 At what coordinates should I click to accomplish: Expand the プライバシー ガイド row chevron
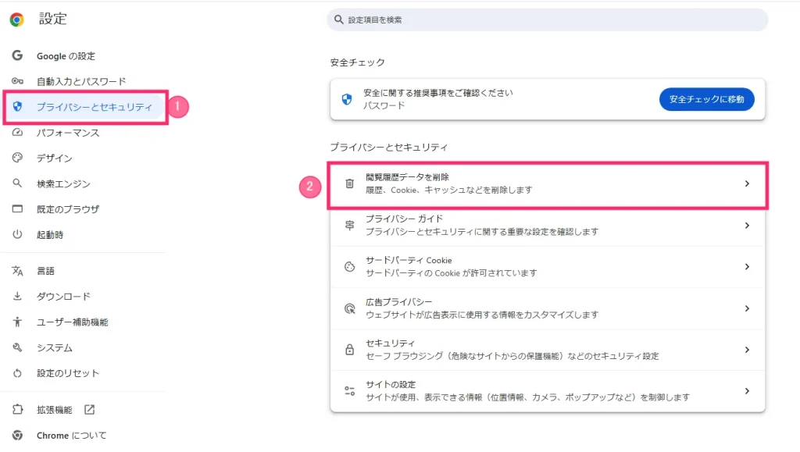747,226
